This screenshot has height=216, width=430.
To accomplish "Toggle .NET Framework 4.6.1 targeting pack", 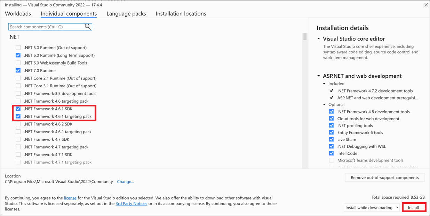I will tap(18, 116).
